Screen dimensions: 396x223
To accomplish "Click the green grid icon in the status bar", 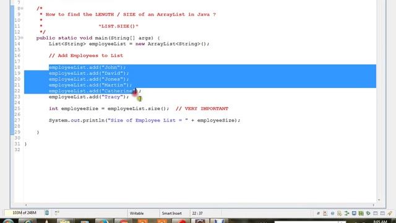I will (x=361, y=213).
